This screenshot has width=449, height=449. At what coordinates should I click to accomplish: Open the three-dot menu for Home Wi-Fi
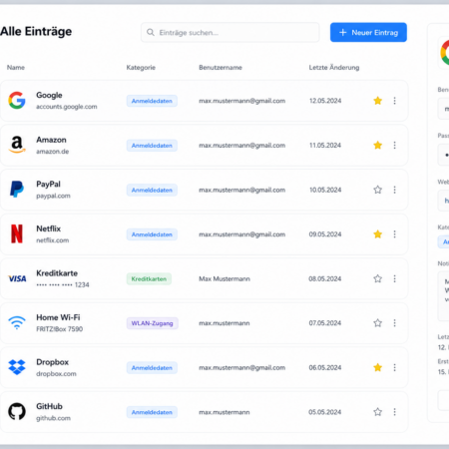tap(394, 323)
